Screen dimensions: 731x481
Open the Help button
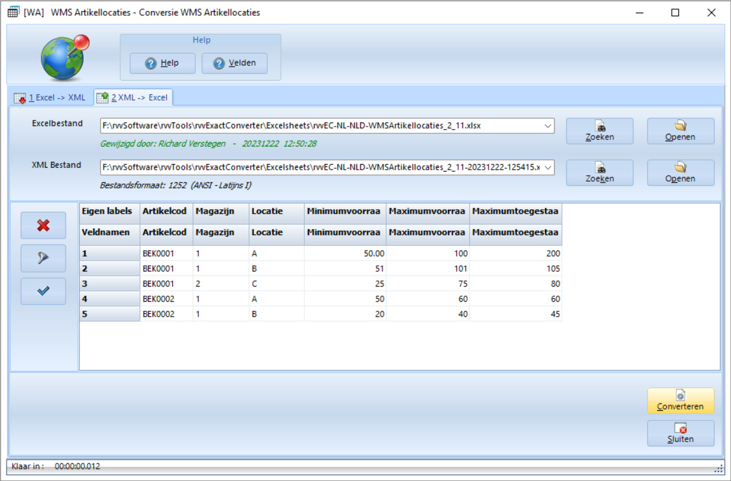(x=162, y=63)
